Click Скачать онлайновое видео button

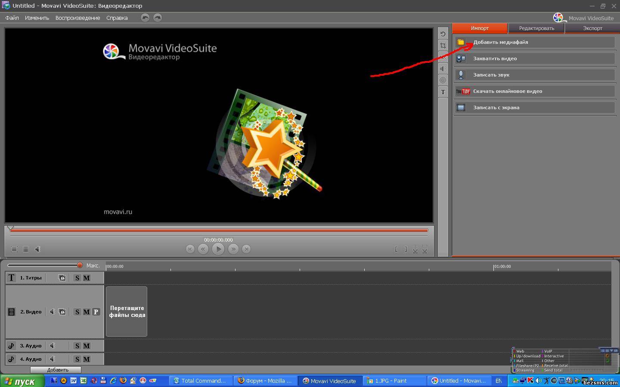[535, 91]
